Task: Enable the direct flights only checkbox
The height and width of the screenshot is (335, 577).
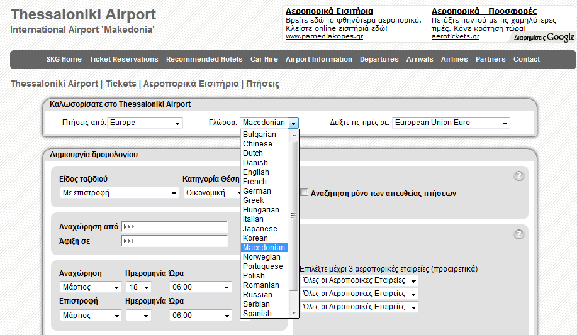Action: click(x=305, y=193)
